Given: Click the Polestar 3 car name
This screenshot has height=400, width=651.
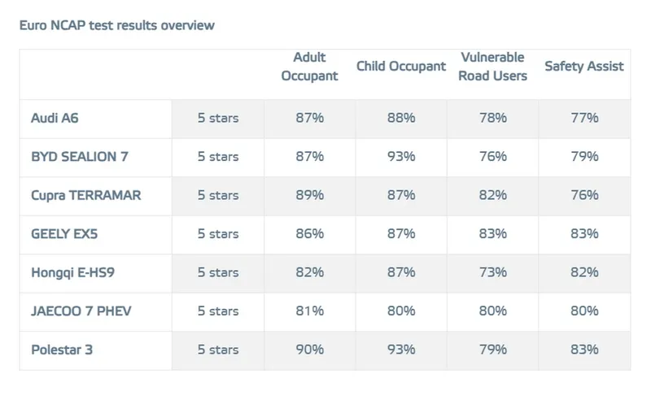Looking at the screenshot, I should pos(63,350).
